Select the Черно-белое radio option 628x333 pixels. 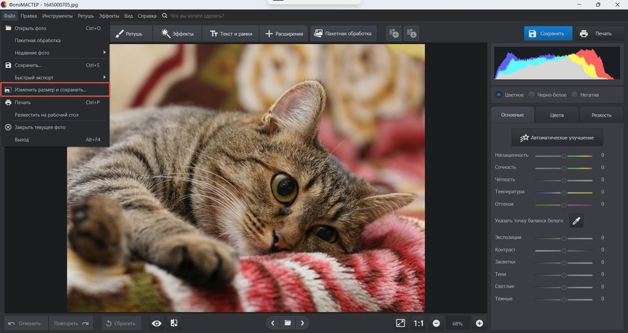coord(531,95)
